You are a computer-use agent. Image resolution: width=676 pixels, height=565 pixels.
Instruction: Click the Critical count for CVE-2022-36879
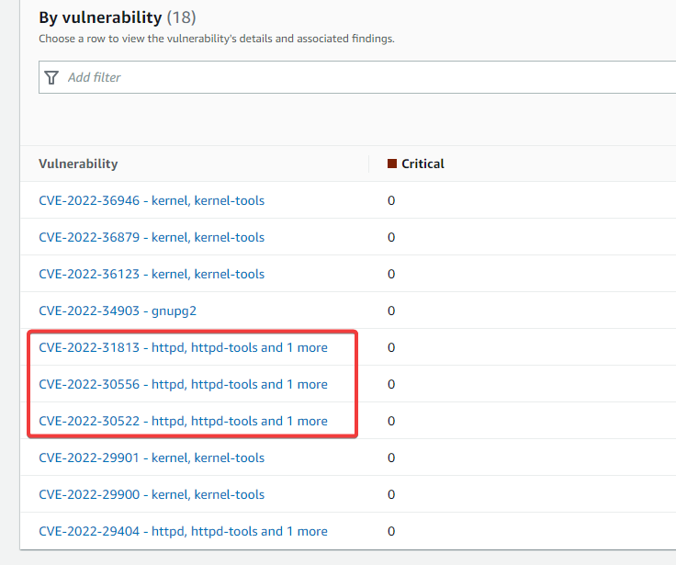391,237
